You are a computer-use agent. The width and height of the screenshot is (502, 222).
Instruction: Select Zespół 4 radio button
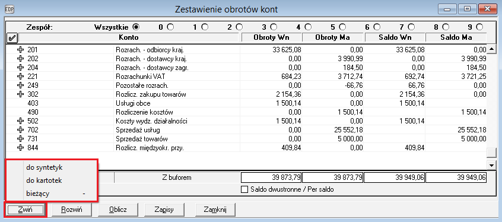click(308, 27)
